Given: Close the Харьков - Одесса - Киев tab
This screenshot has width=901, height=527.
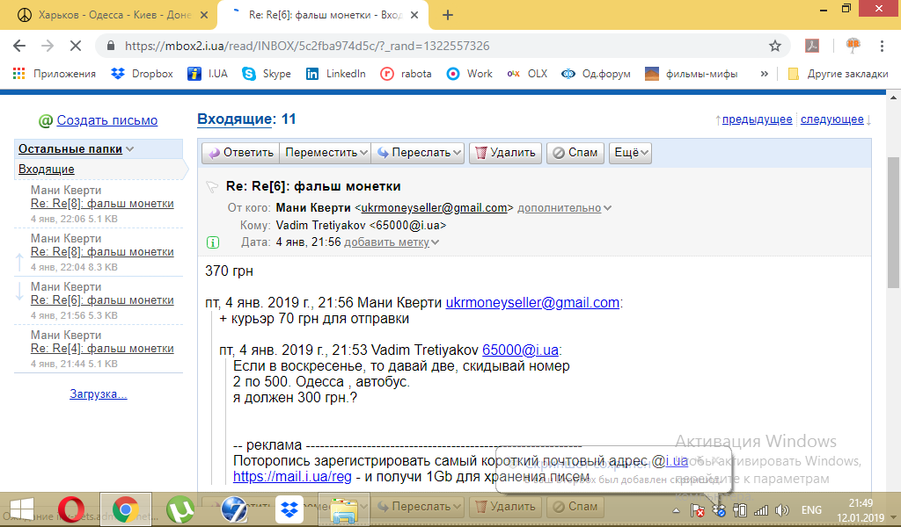Looking at the screenshot, I should click(204, 16).
